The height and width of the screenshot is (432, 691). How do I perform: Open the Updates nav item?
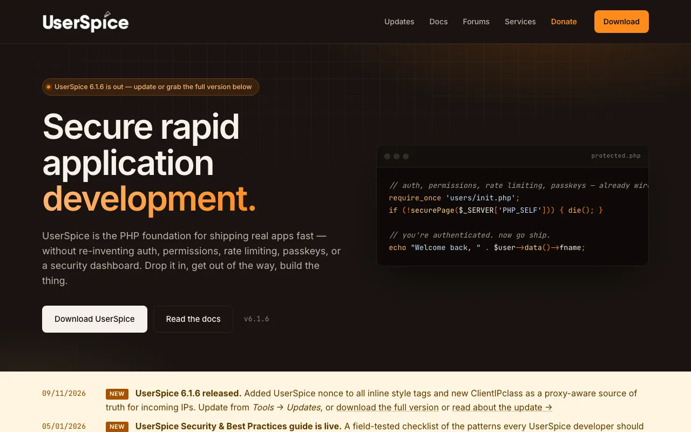[399, 22]
